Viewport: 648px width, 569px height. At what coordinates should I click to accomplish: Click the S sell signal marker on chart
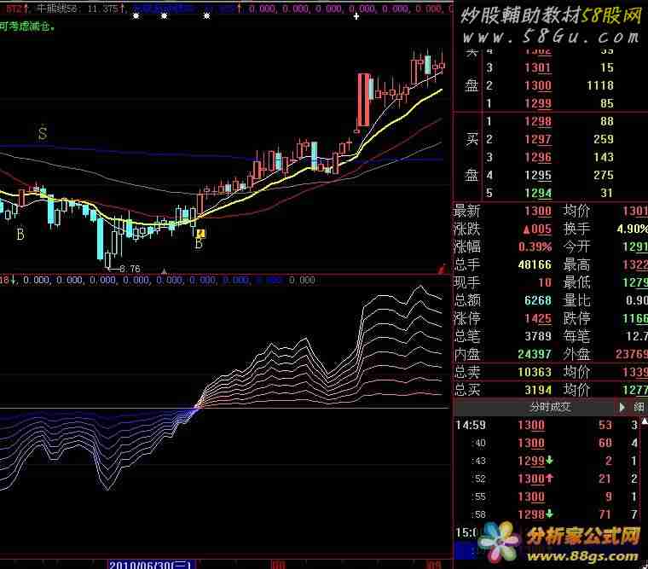tap(42, 133)
